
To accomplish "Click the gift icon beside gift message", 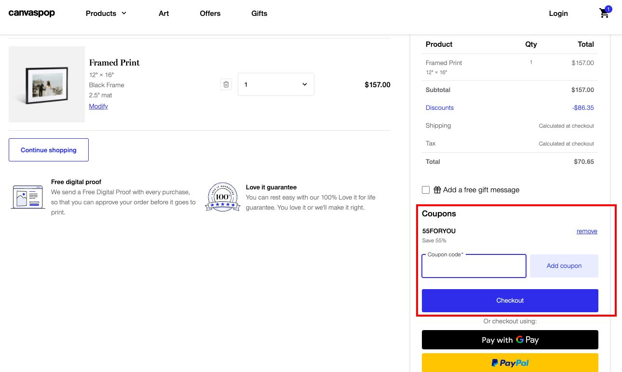I will point(437,190).
